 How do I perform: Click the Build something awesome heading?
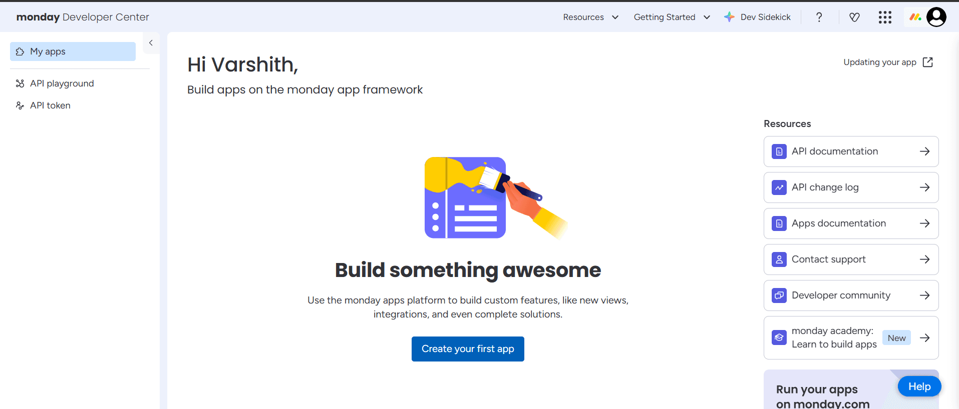point(468,270)
